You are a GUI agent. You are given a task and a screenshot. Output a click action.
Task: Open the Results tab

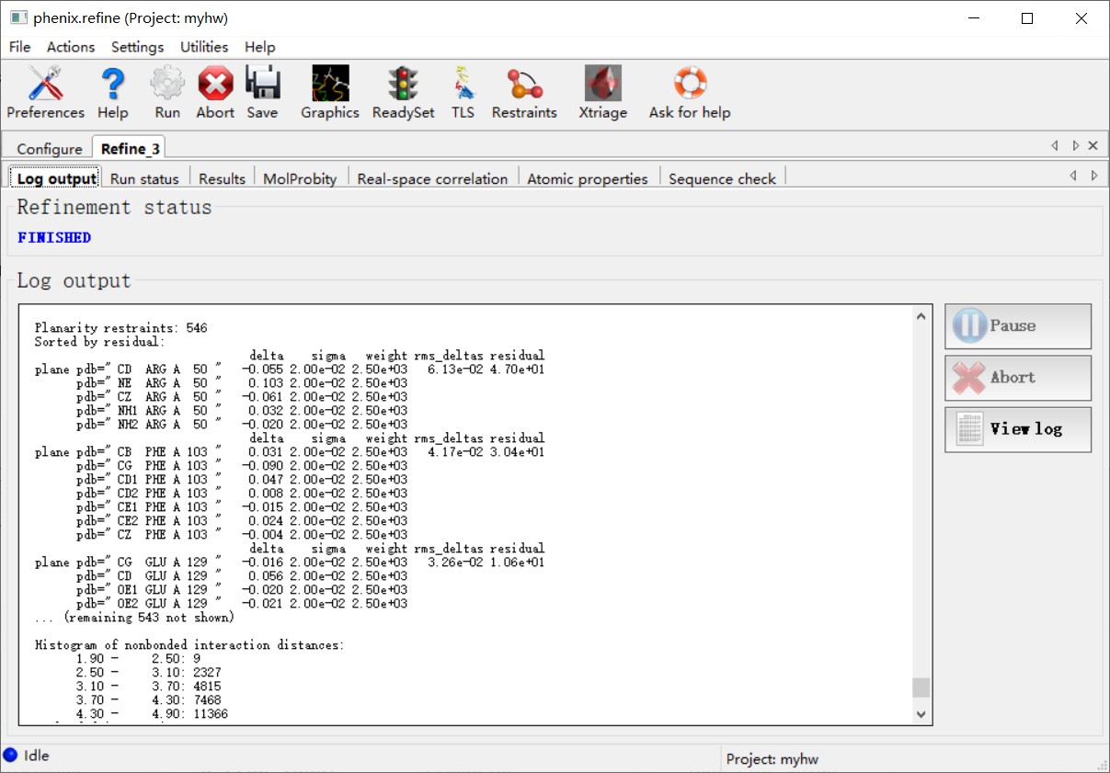(222, 178)
